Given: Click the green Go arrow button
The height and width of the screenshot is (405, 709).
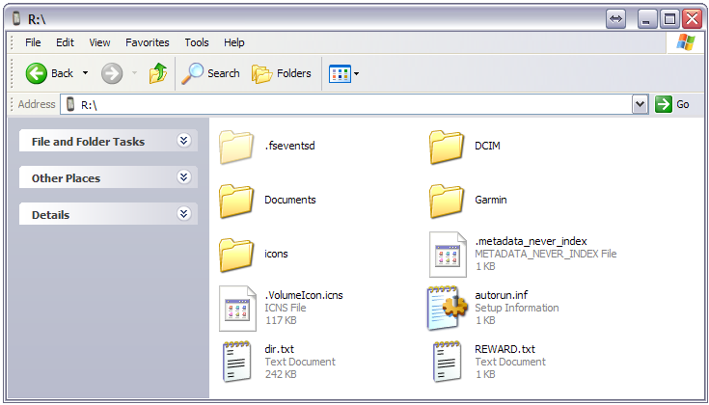Looking at the screenshot, I should [x=664, y=104].
